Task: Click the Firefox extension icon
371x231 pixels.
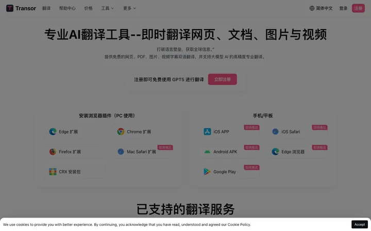Action: tap(53, 151)
